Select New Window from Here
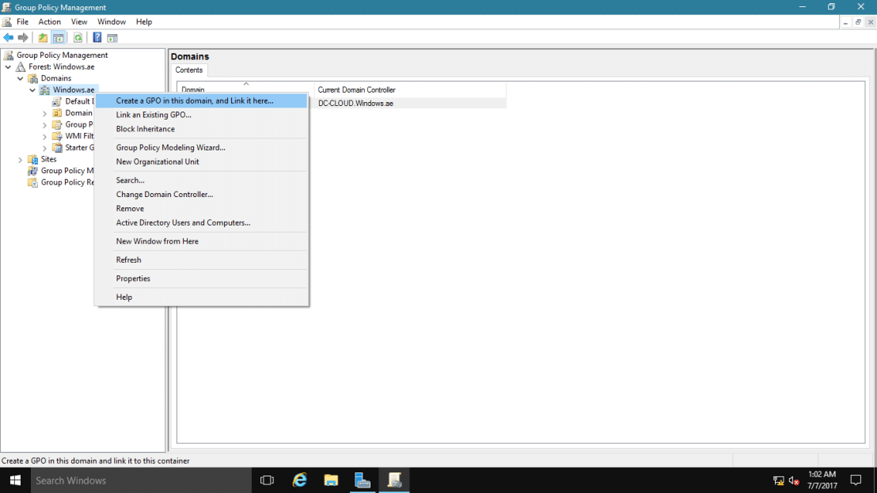The image size is (877, 493). [201, 241]
